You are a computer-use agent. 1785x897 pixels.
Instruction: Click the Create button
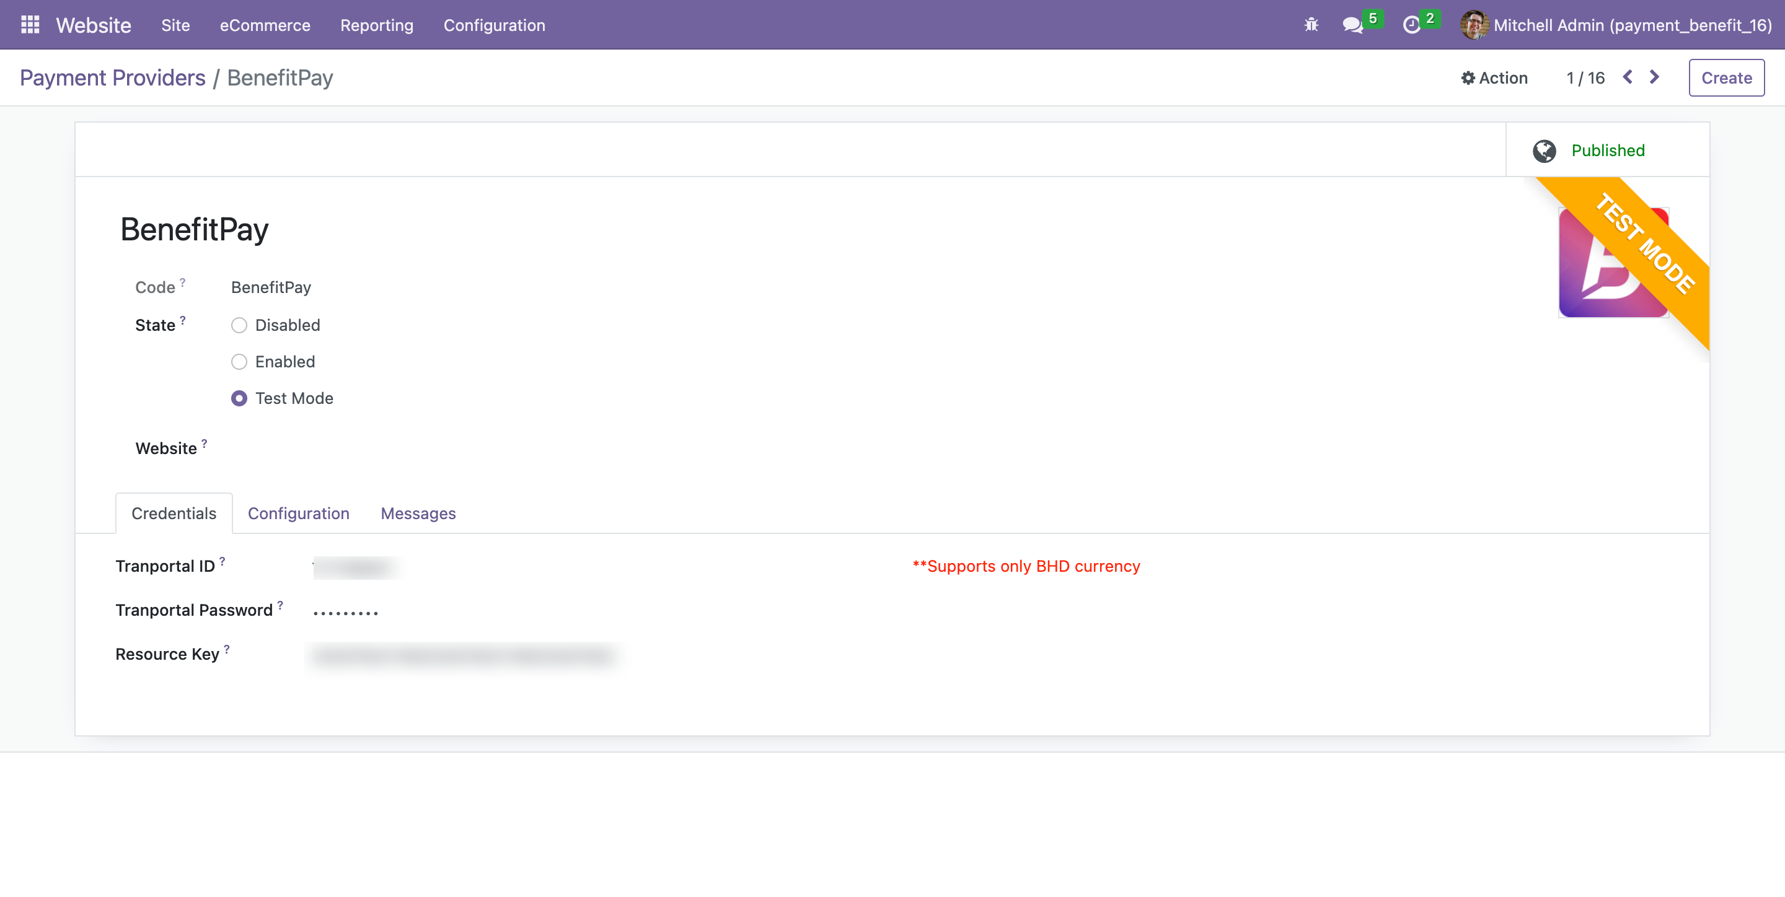click(x=1726, y=77)
